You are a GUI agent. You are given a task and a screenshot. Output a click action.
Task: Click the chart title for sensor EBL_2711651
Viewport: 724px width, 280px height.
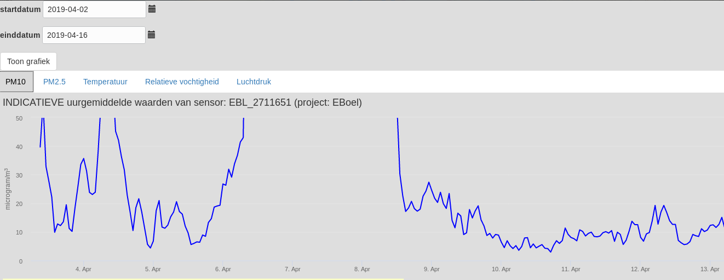182,102
